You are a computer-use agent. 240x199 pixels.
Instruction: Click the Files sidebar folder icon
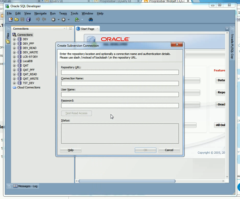coord(8,42)
